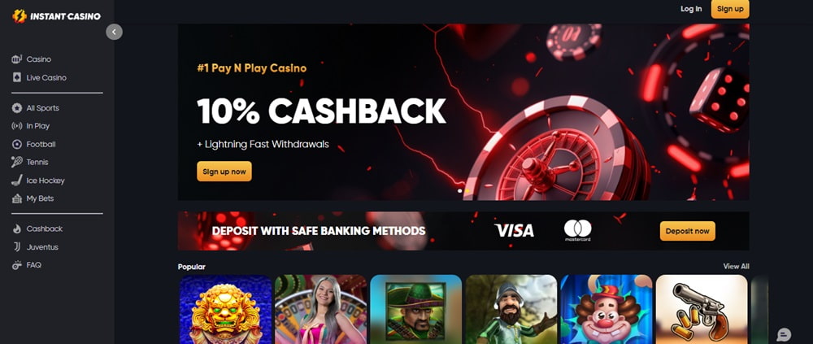This screenshot has height=344, width=813.
Task: Click the Instant Casino lightning logo
Action: [x=20, y=16]
